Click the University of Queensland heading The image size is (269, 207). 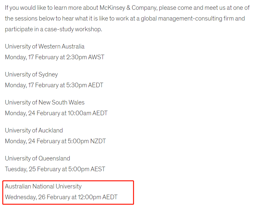37,159
